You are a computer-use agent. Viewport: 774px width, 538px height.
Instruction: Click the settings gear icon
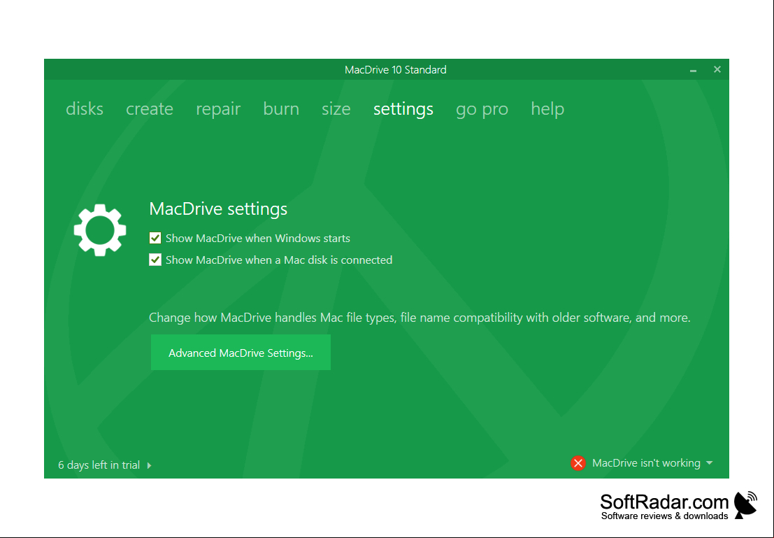[100, 230]
